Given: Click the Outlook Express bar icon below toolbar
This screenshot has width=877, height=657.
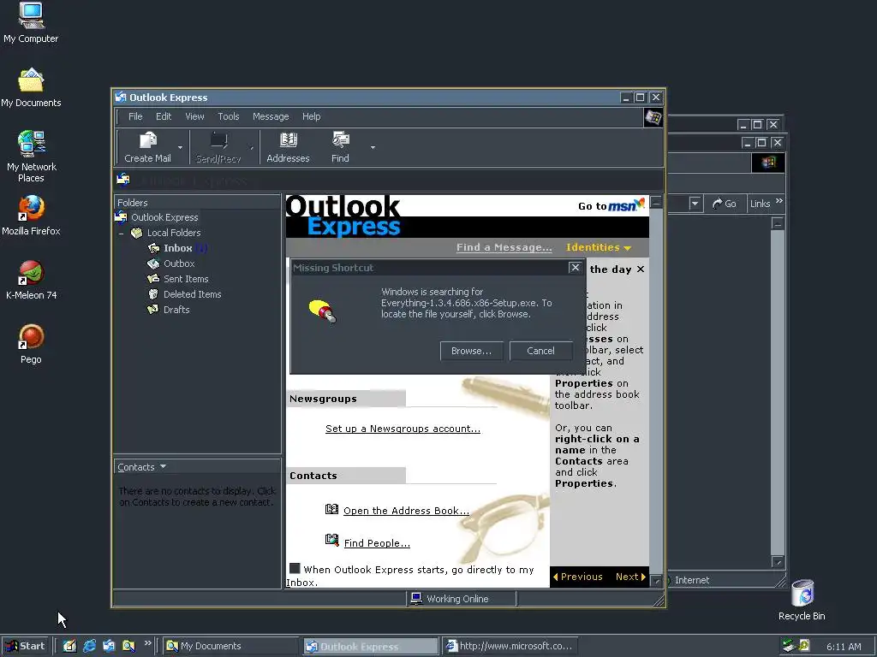Looking at the screenshot, I should point(123,180).
